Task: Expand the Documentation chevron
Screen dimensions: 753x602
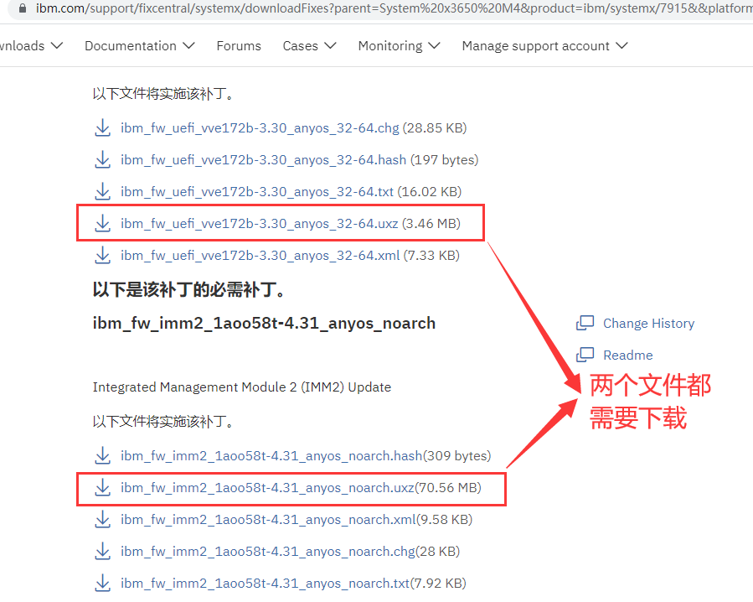Action: coord(188,45)
